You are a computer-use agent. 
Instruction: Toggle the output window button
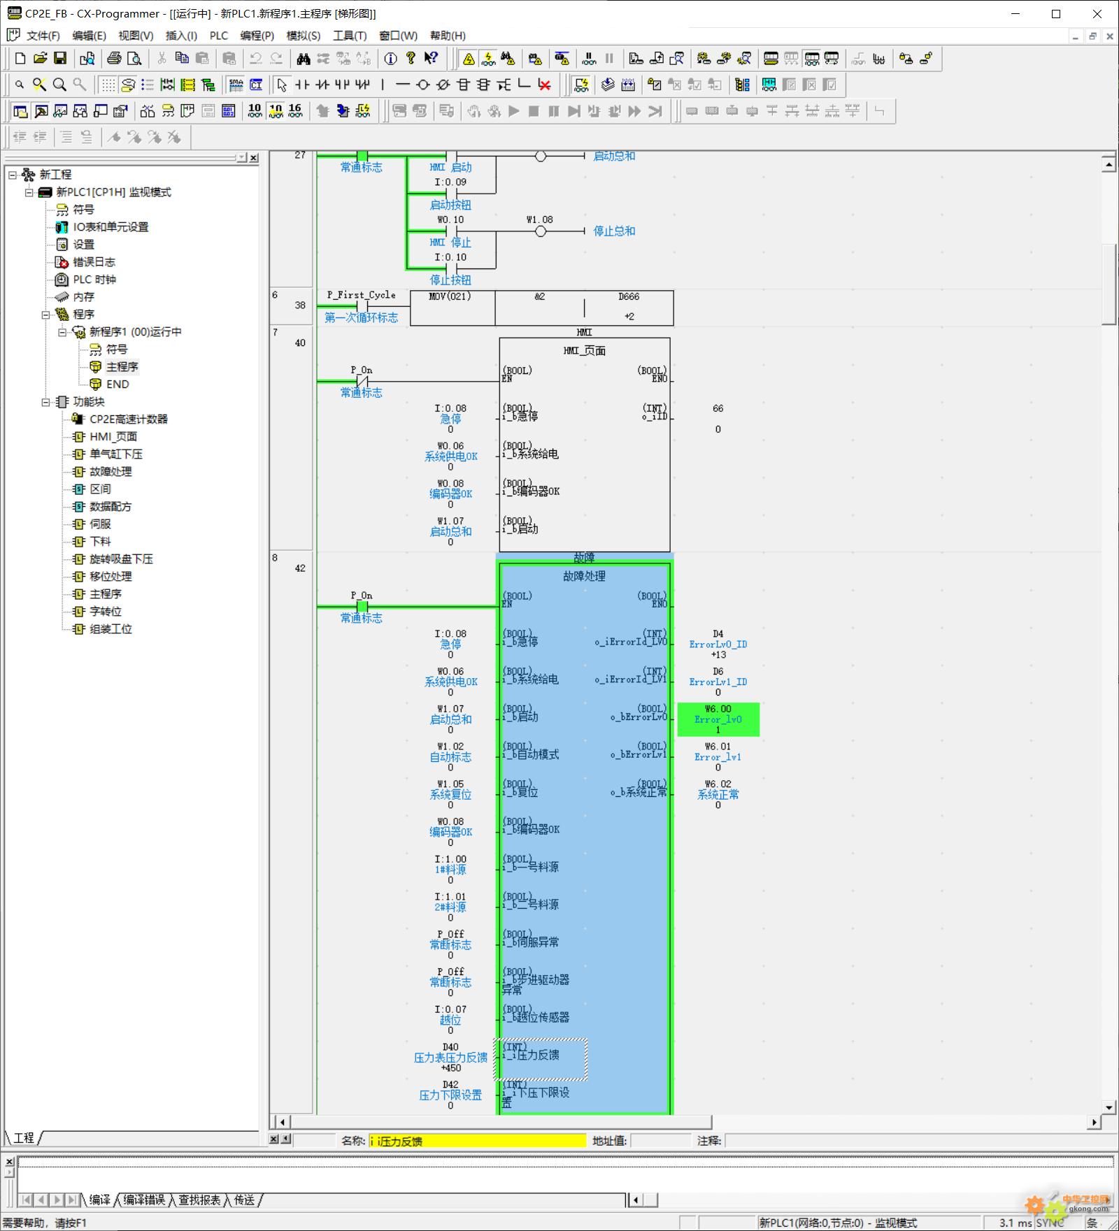(41, 111)
